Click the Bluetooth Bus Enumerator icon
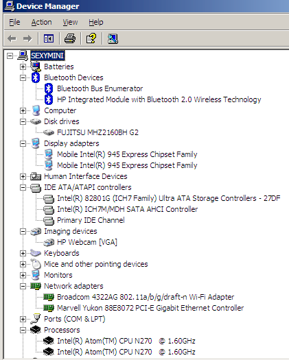Viewport: 289px width, 360px height. tap(49, 88)
